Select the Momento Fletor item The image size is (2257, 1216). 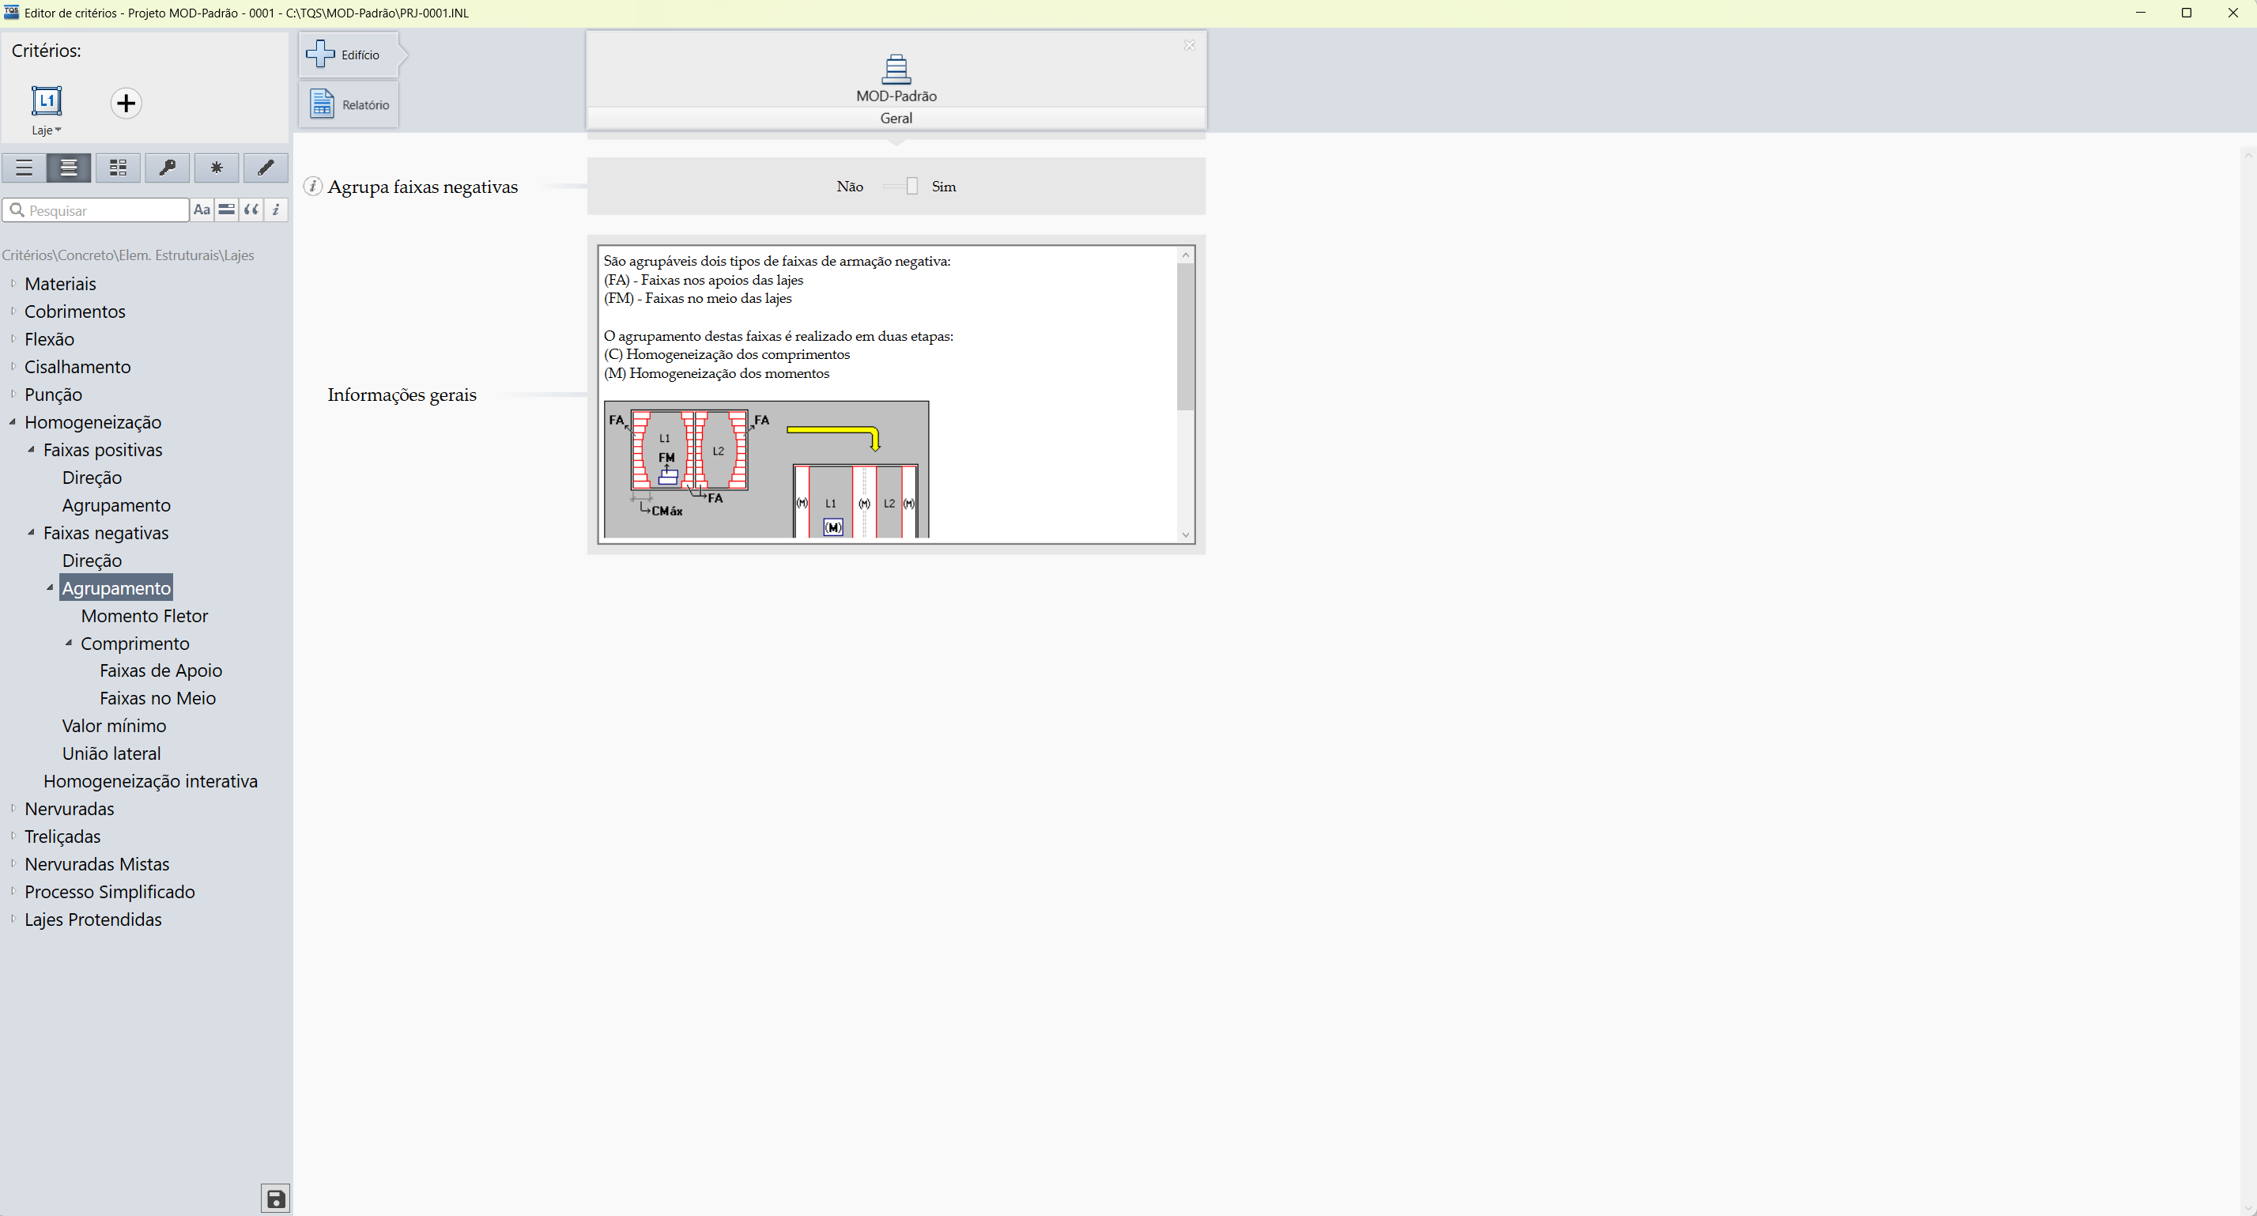145,616
